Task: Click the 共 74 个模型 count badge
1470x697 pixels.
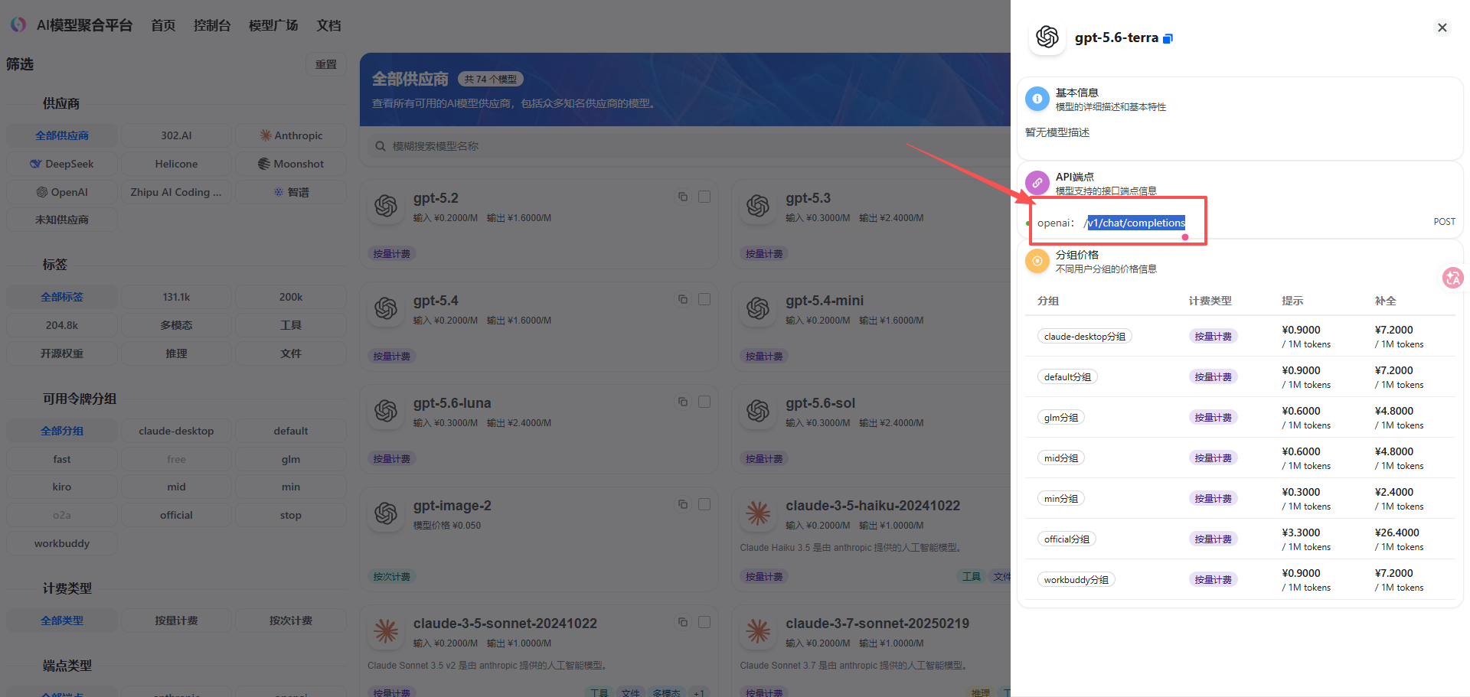Action: (x=491, y=79)
